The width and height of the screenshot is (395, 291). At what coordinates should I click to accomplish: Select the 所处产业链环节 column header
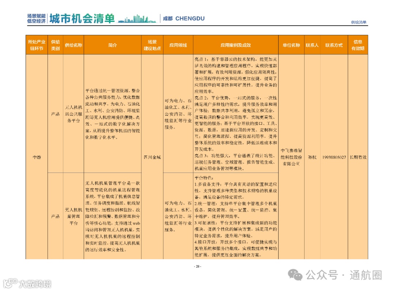37,45
